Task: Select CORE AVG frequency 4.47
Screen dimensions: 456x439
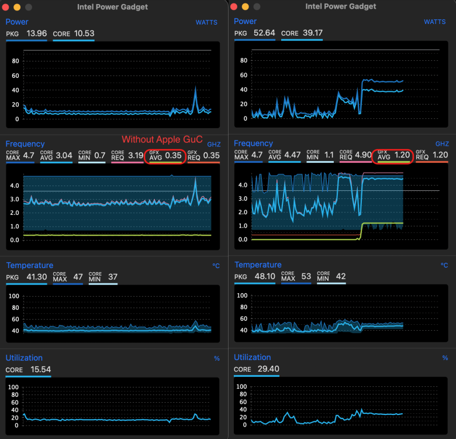Action: pos(292,155)
